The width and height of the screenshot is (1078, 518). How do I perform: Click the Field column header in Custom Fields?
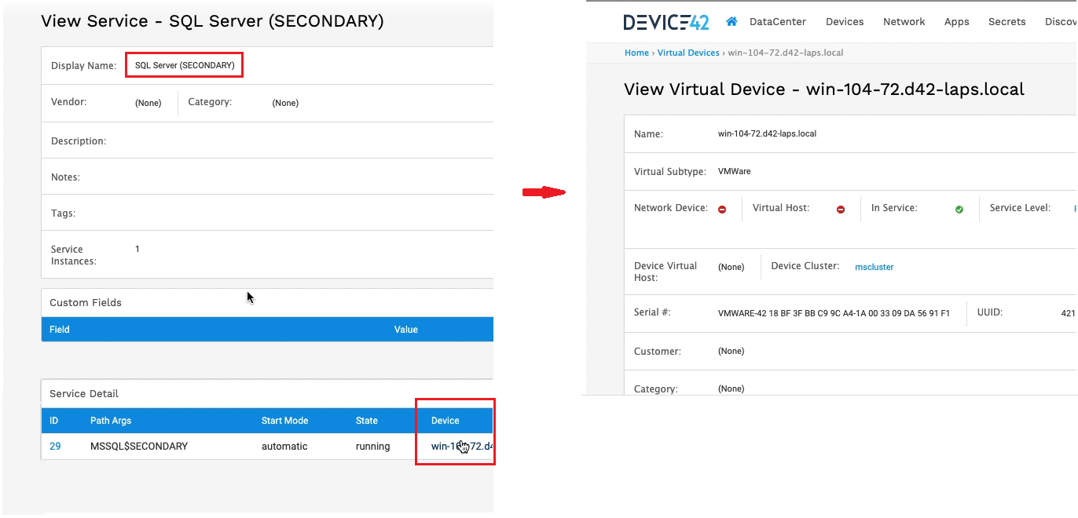[60, 330]
